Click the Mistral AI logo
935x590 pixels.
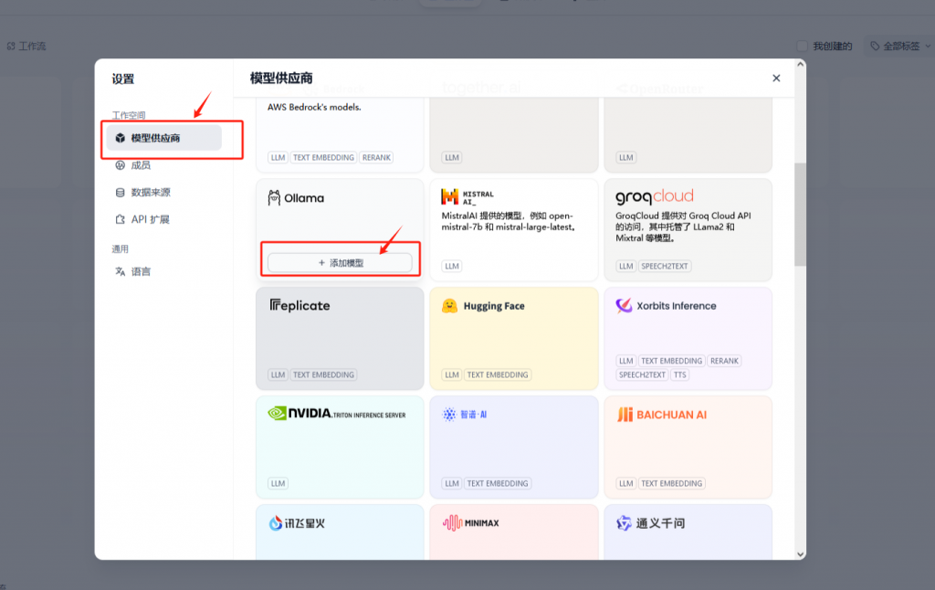tap(467, 197)
